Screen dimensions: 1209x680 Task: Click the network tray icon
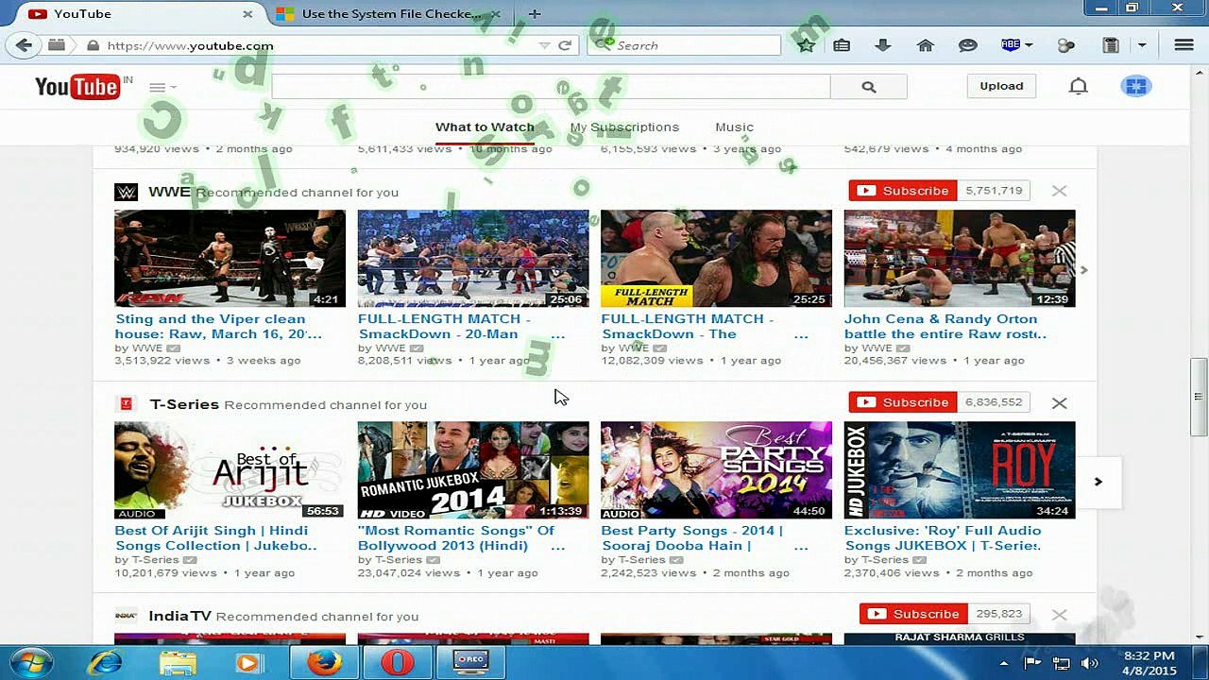(x=1062, y=663)
